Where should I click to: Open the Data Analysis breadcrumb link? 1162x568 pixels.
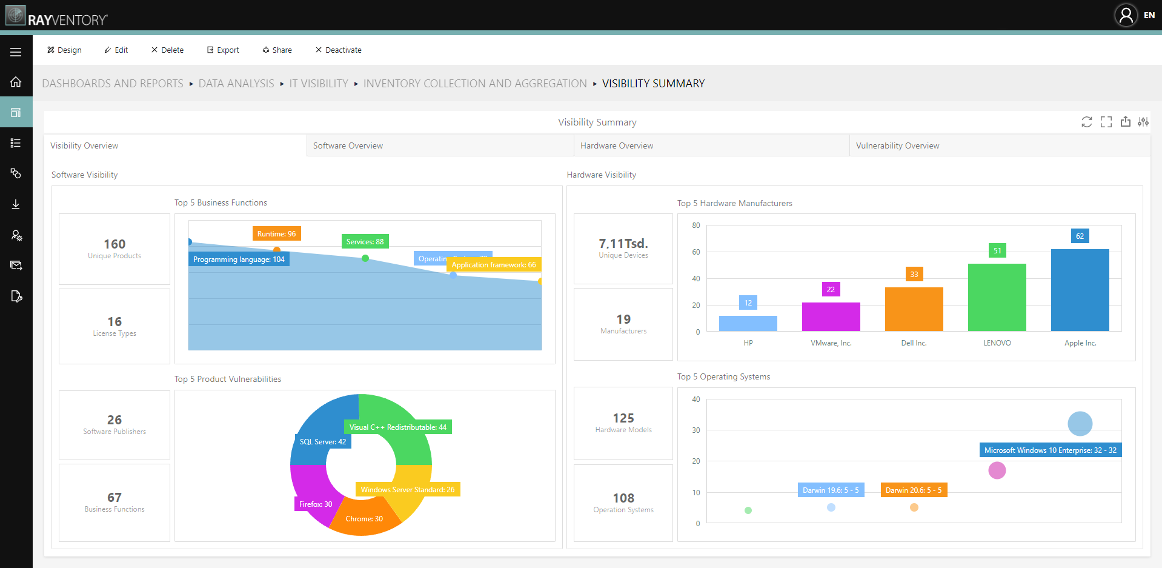tap(236, 84)
